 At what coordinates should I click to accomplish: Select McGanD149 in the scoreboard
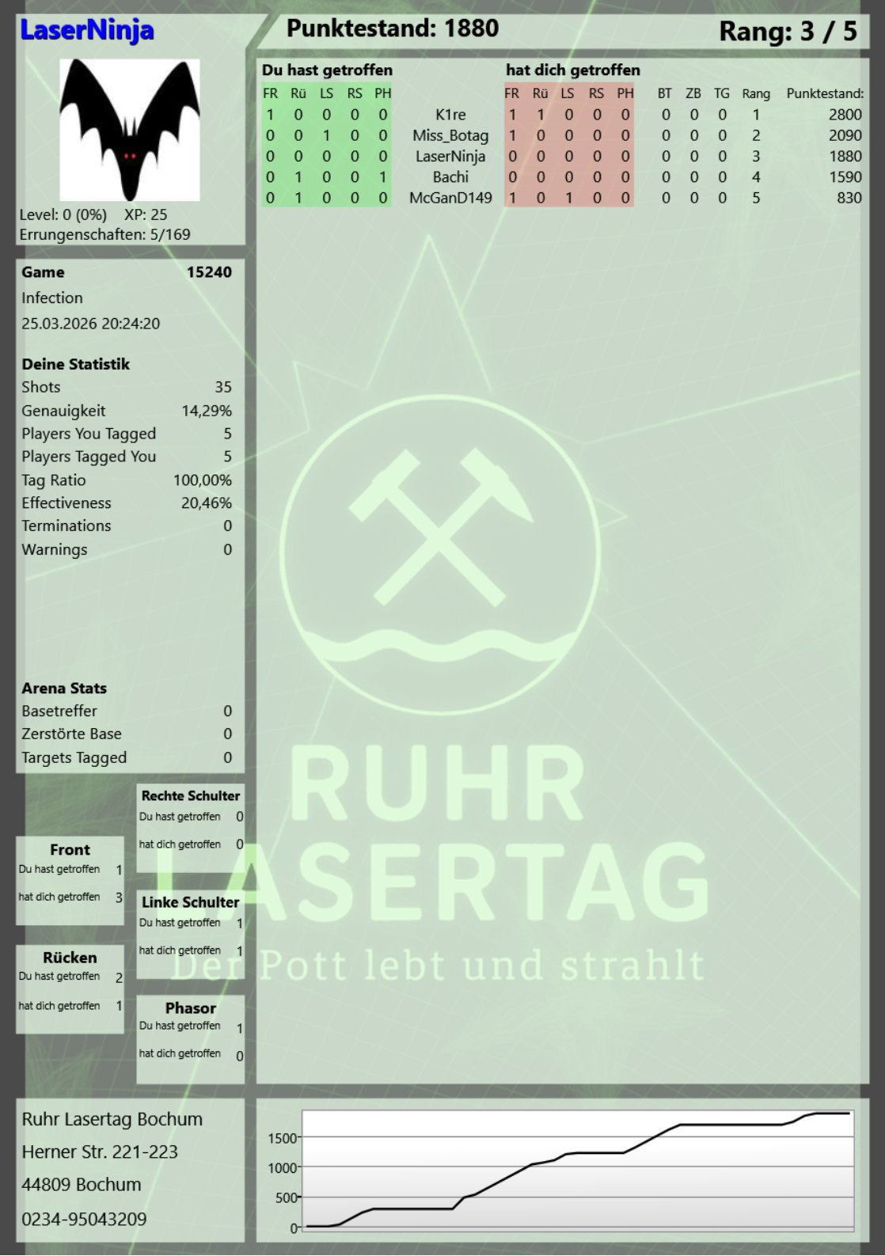(x=450, y=198)
